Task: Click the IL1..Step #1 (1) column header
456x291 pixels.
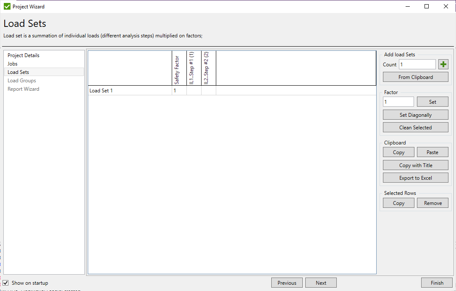Action: coord(194,68)
